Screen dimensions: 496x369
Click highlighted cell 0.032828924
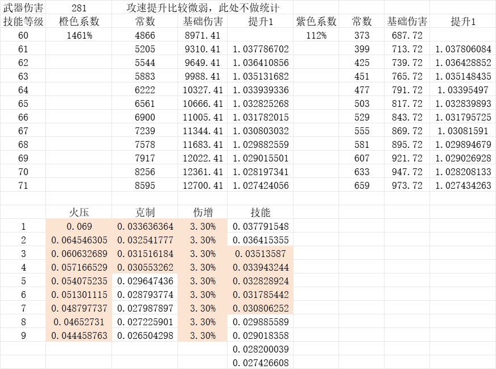click(x=261, y=281)
